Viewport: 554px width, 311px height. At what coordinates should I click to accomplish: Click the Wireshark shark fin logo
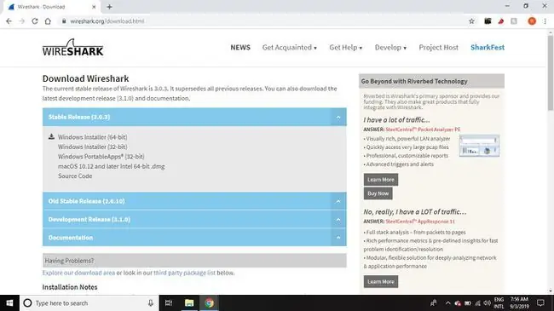tap(72, 48)
